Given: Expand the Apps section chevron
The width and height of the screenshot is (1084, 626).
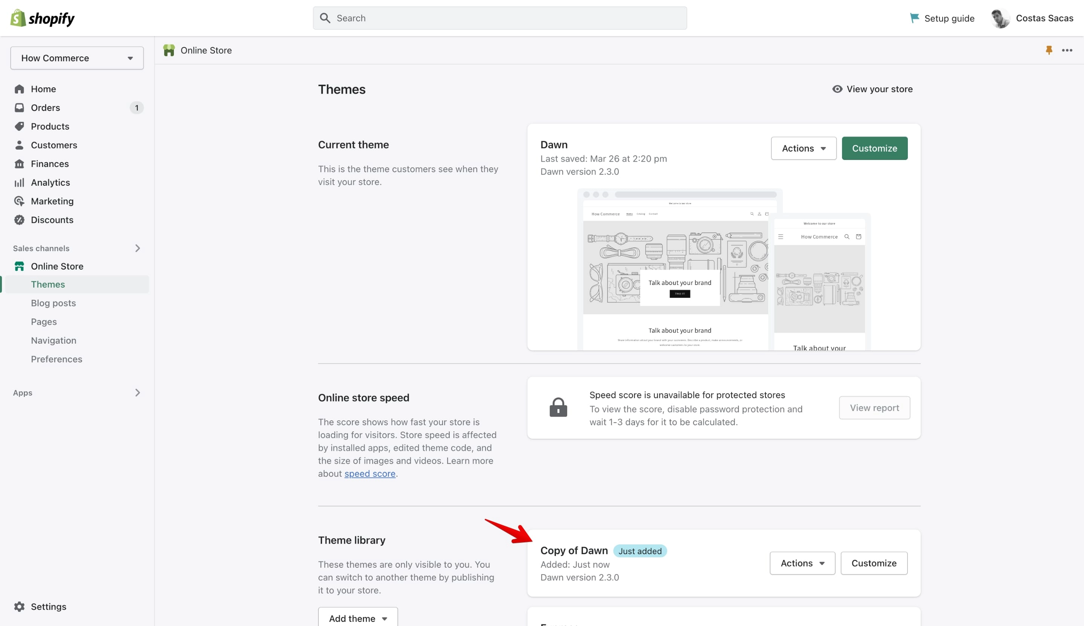Looking at the screenshot, I should point(138,393).
